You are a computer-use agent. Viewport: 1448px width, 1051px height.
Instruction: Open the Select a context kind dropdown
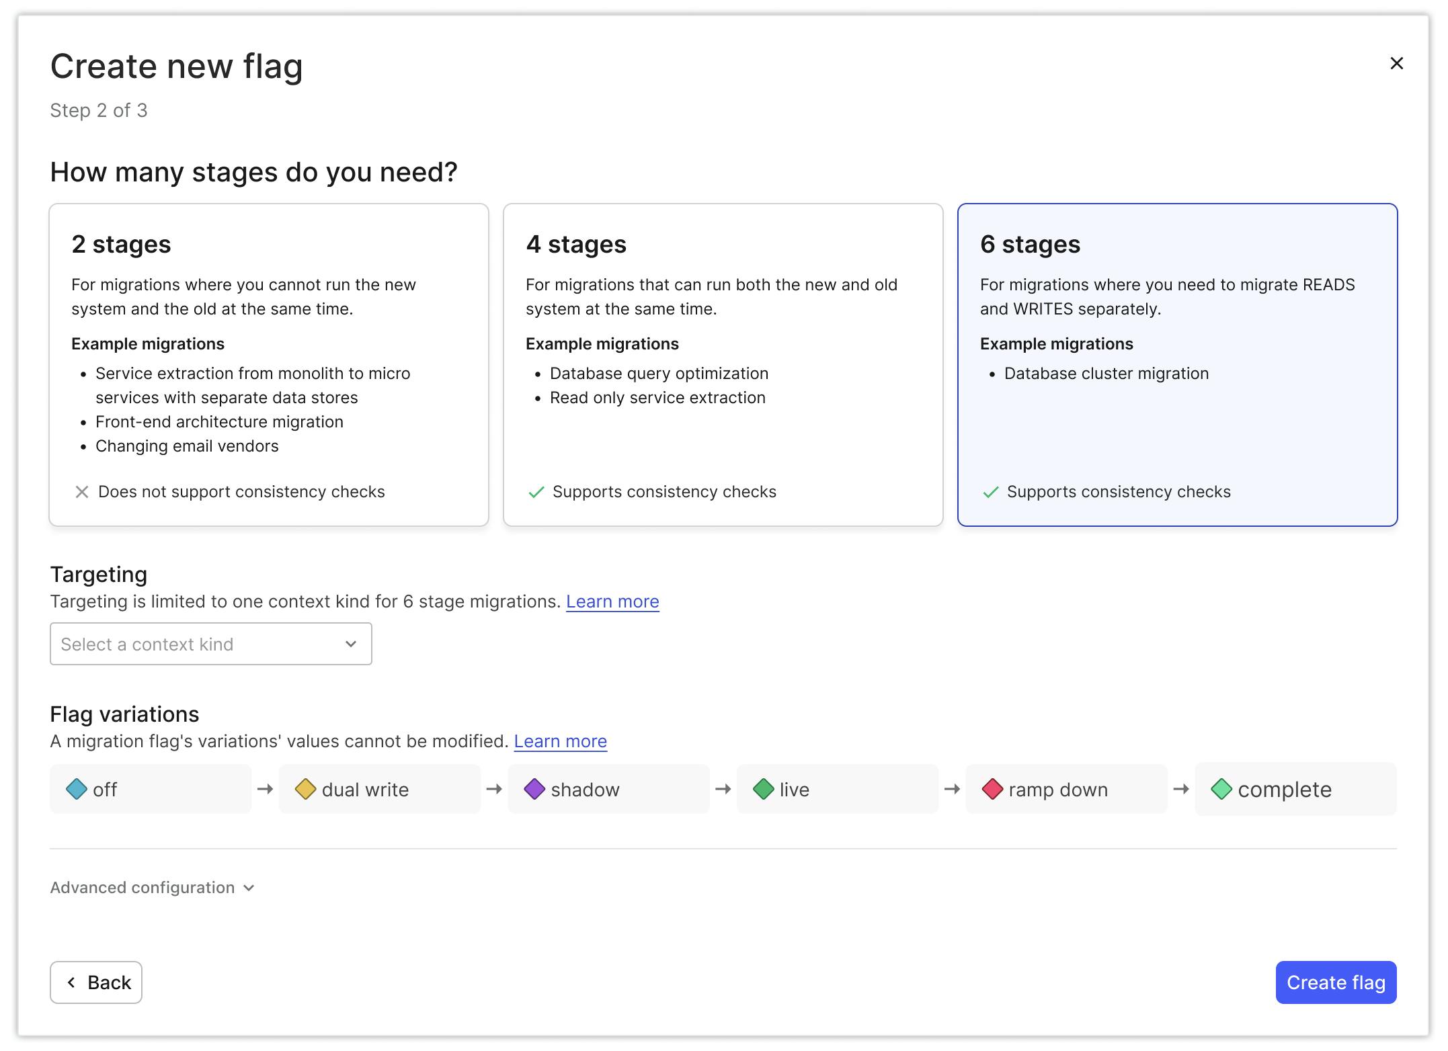(x=210, y=644)
